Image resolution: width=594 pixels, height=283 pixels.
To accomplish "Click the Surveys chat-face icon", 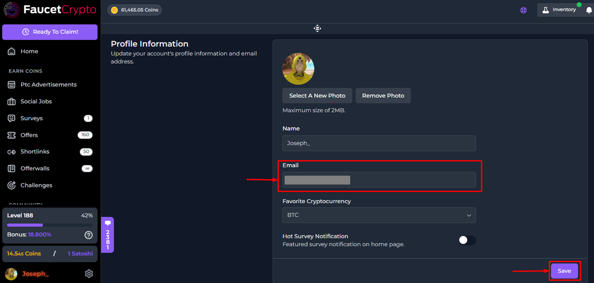I will tap(12, 118).
